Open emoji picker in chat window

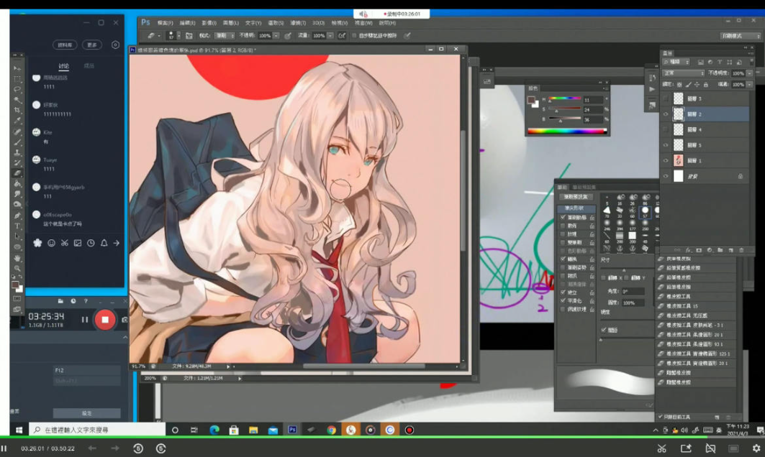pyautogui.click(x=51, y=243)
